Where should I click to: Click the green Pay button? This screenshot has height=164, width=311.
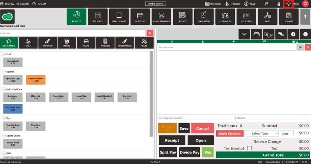coord(208,152)
